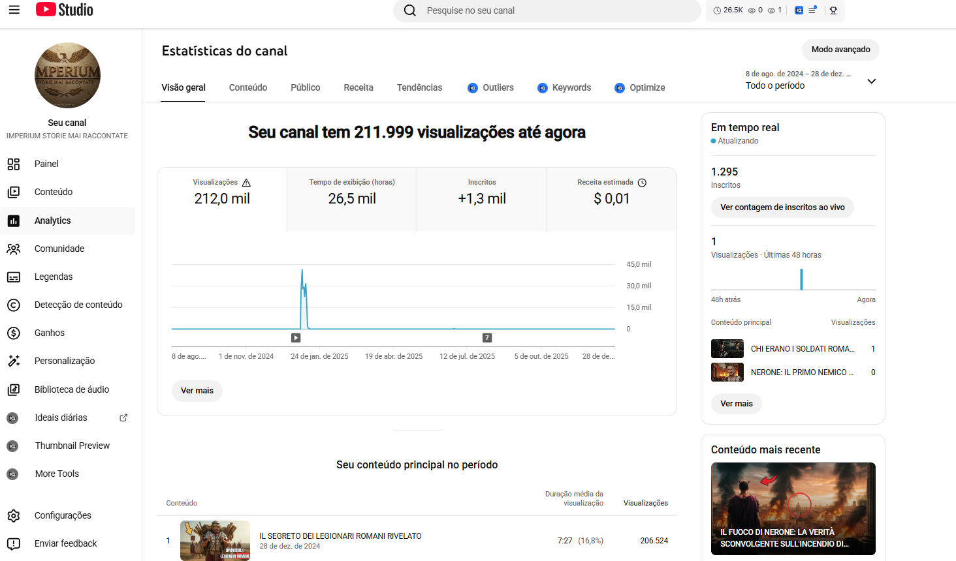Select the Tempo de exibição (horas) card
Viewport: 956px width, 561px height.
[x=352, y=200]
